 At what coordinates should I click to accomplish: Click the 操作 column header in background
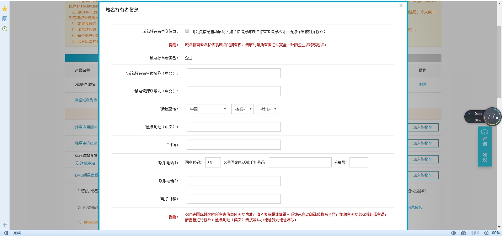pyautogui.click(x=423, y=70)
